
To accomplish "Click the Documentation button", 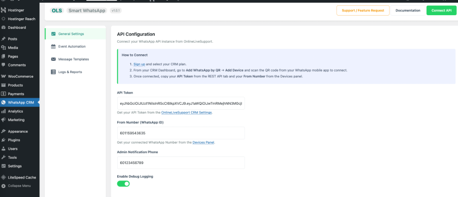I will (x=408, y=11).
